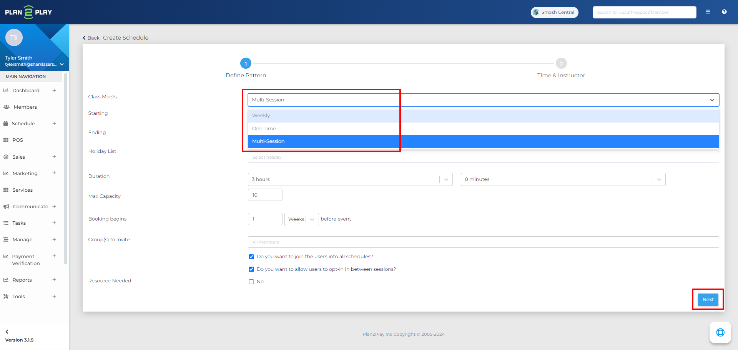
Task: Click the Version 3.1.5 label
Action: point(19,340)
